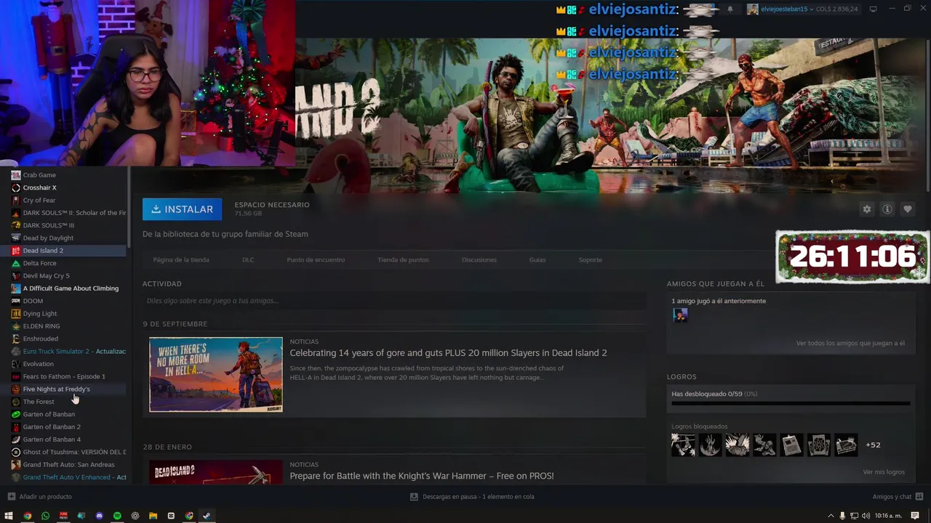Click the microphone icon in system tray

coord(842,516)
